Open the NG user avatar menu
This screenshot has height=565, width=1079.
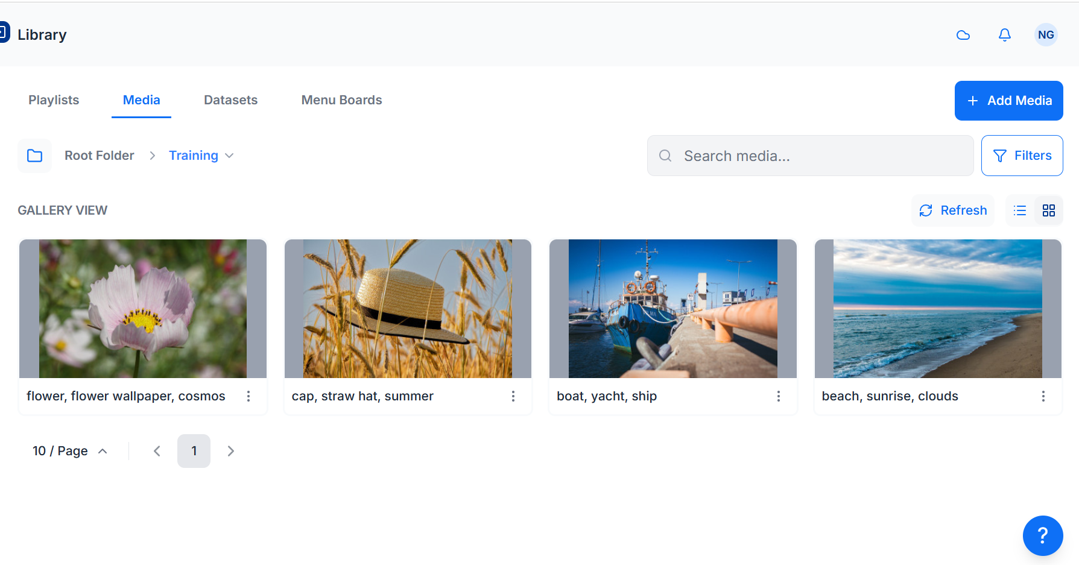[1046, 35]
